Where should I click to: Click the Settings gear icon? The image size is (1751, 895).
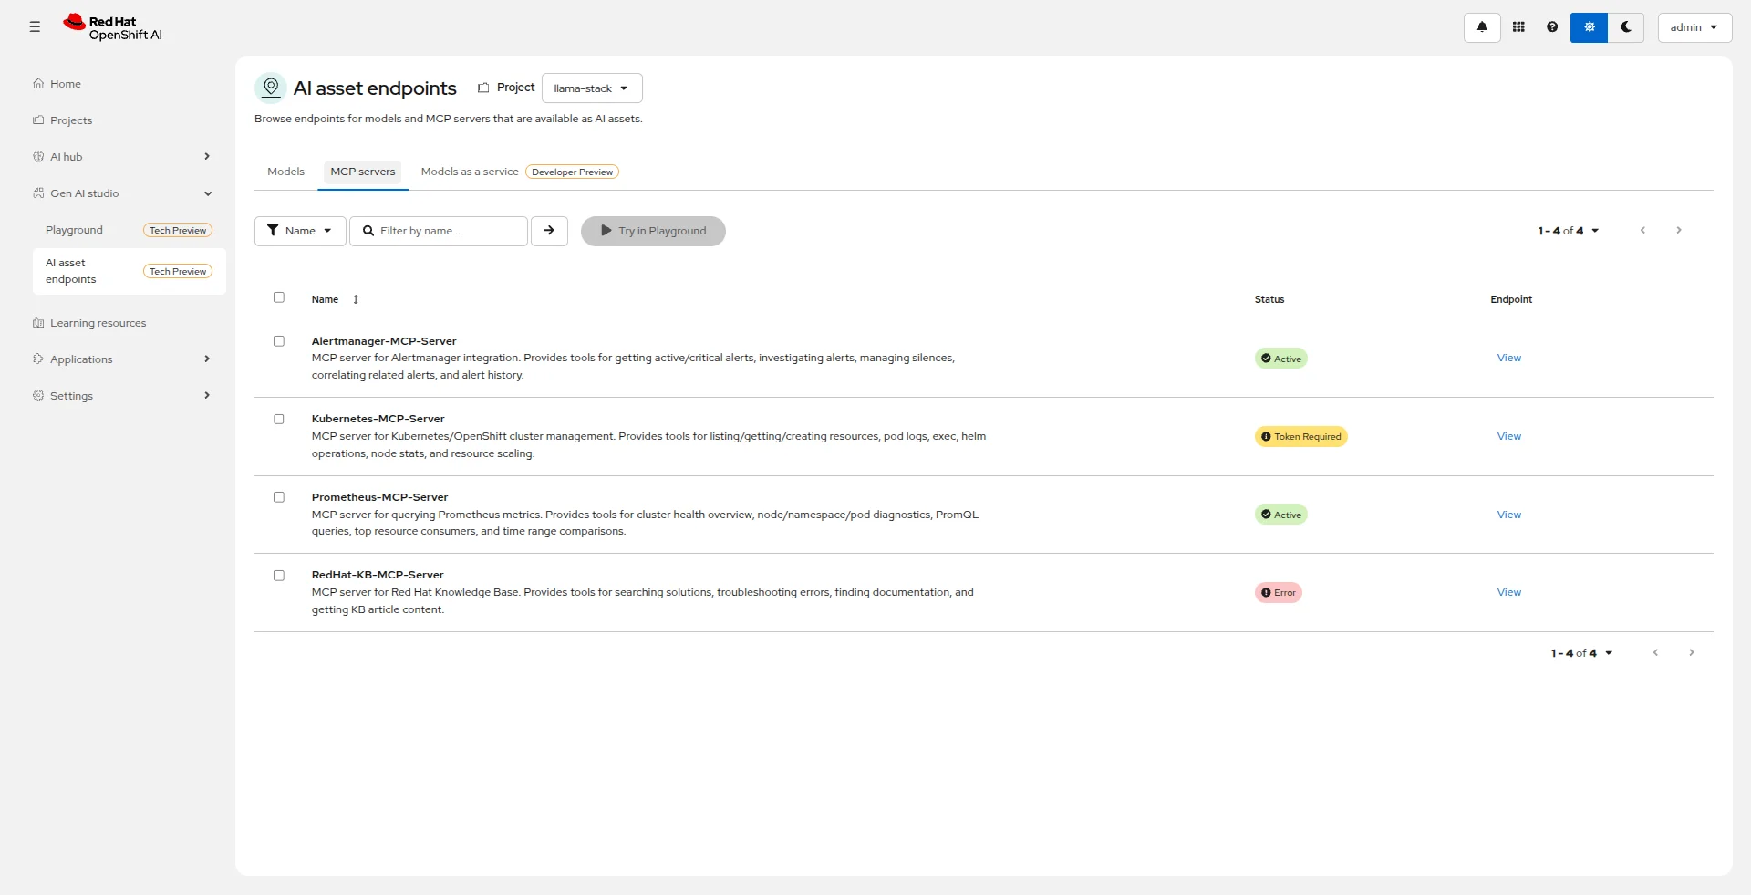click(x=38, y=396)
